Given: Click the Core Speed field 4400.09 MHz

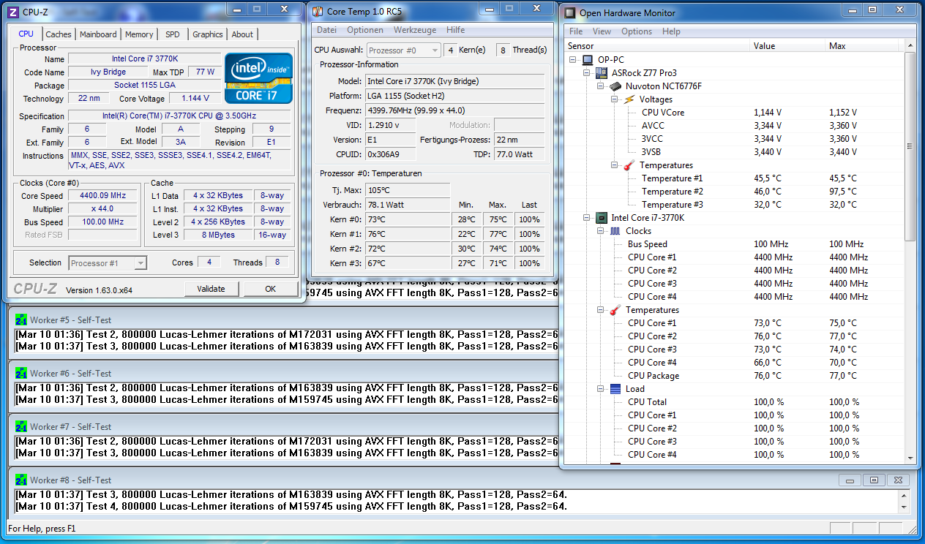Looking at the screenshot, I should click(102, 196).
